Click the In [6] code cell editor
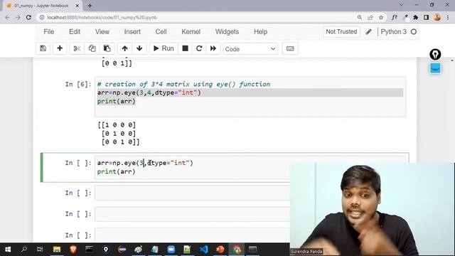The width and height of the screenshot is (455, 256). point(250,97)
